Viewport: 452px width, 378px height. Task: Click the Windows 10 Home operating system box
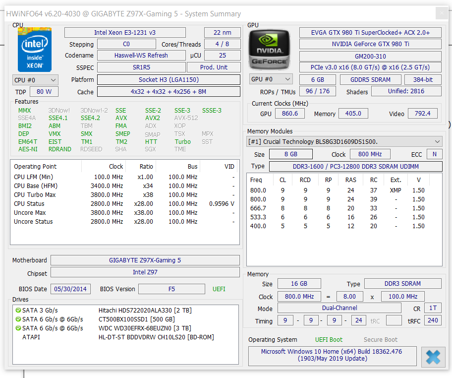(x=333, y=356)
